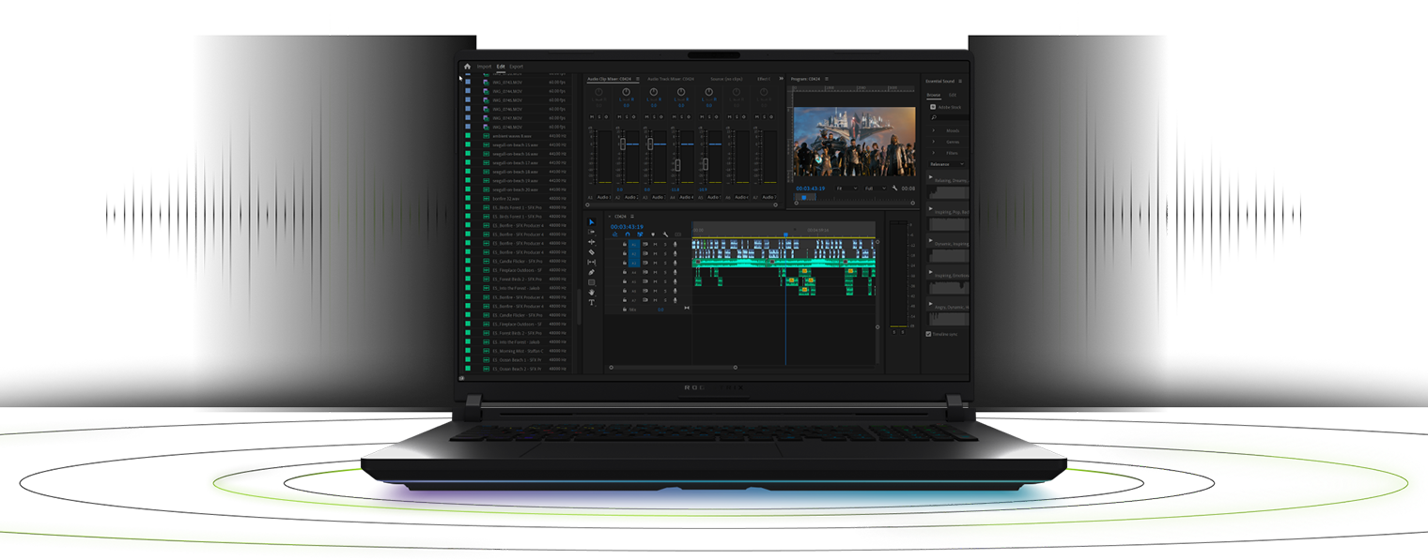Open timeline wrench display settings
The height and width of the screenshot is (560, 1428).
[665, 235]
